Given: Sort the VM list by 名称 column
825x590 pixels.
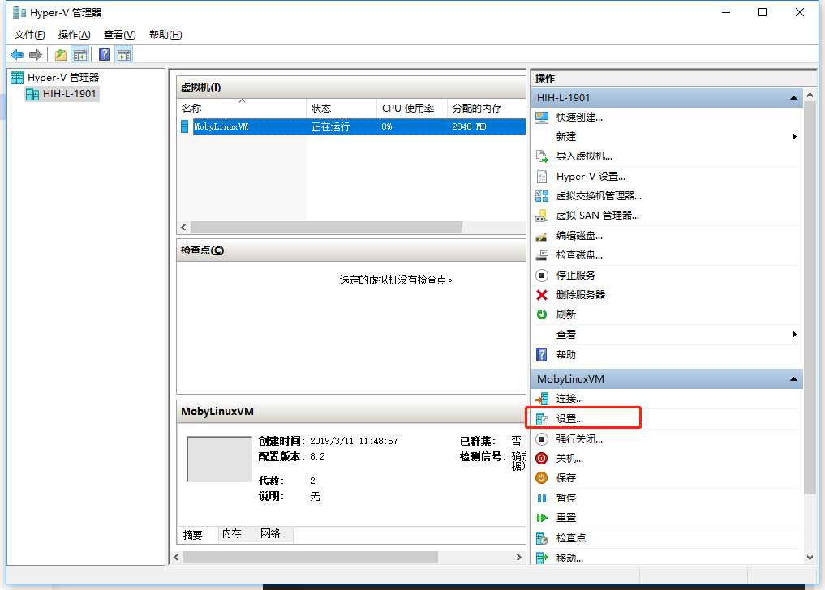Looking at the screenshot, I should tap(242, 108).
